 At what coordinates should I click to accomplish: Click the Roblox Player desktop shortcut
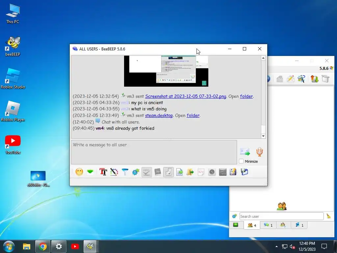[x=13, y=111]
